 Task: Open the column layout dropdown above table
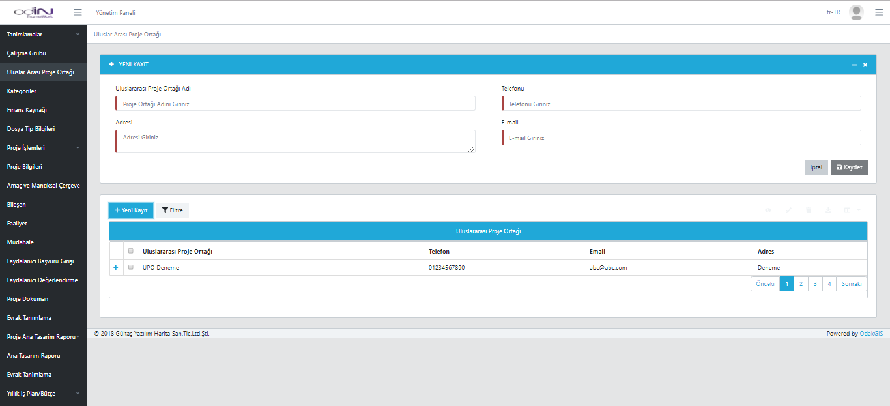851,210
